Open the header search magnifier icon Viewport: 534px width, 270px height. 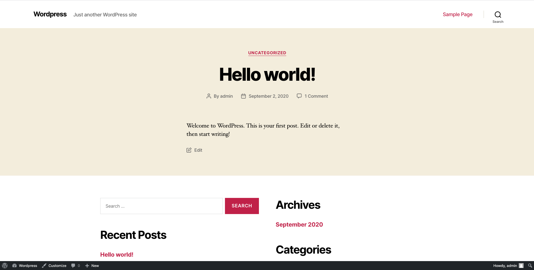coord(498,14)
